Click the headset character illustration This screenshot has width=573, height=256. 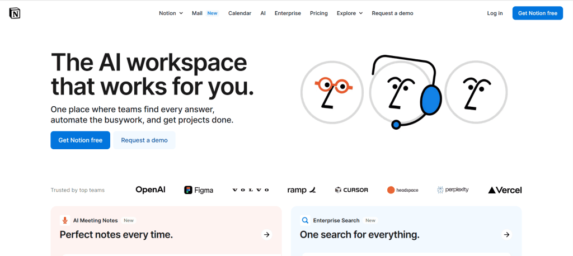[404, 91]
